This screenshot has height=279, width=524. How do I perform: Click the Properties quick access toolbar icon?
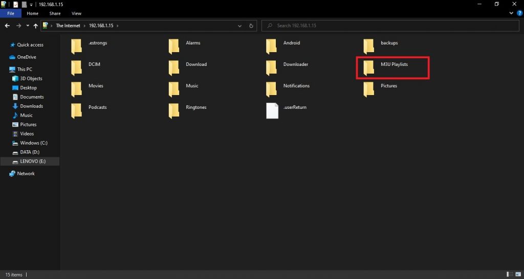15,4
